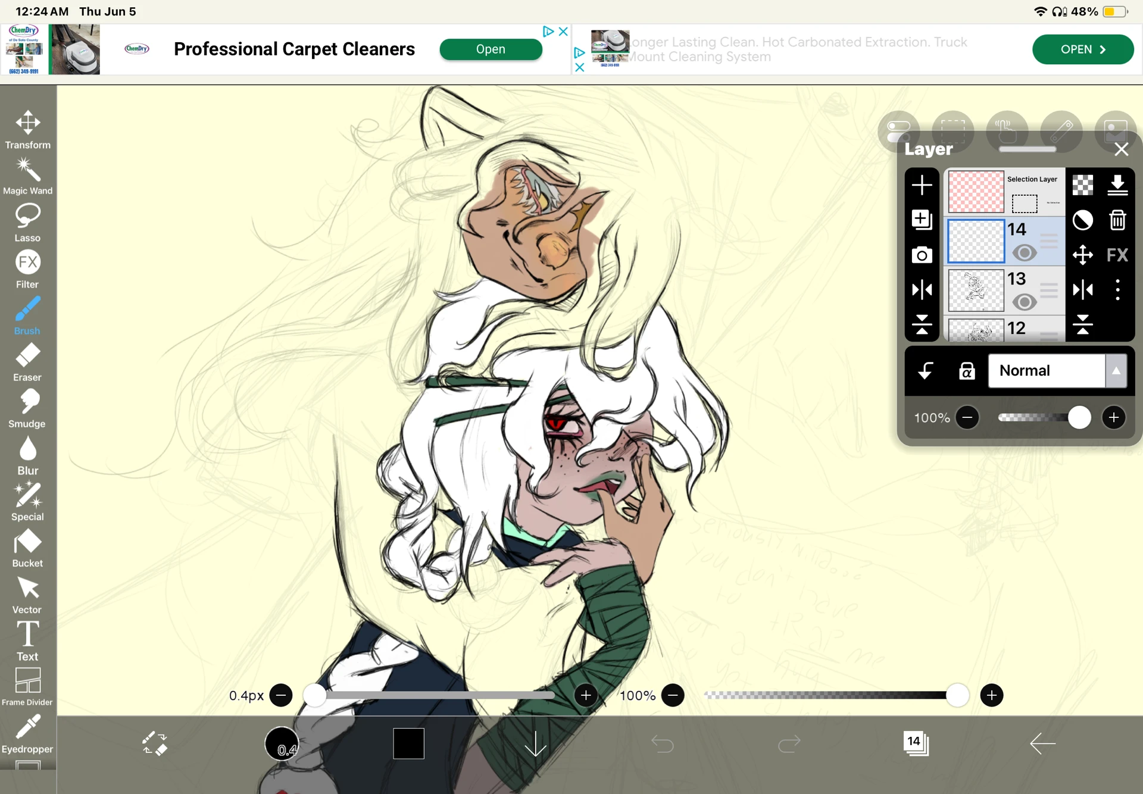Tap the Undo button
Viewport: 1143px width, 794px height.
coord(663,743)
